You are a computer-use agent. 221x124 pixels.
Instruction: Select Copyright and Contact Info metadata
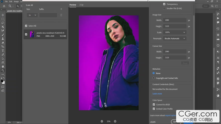[153, 78]
